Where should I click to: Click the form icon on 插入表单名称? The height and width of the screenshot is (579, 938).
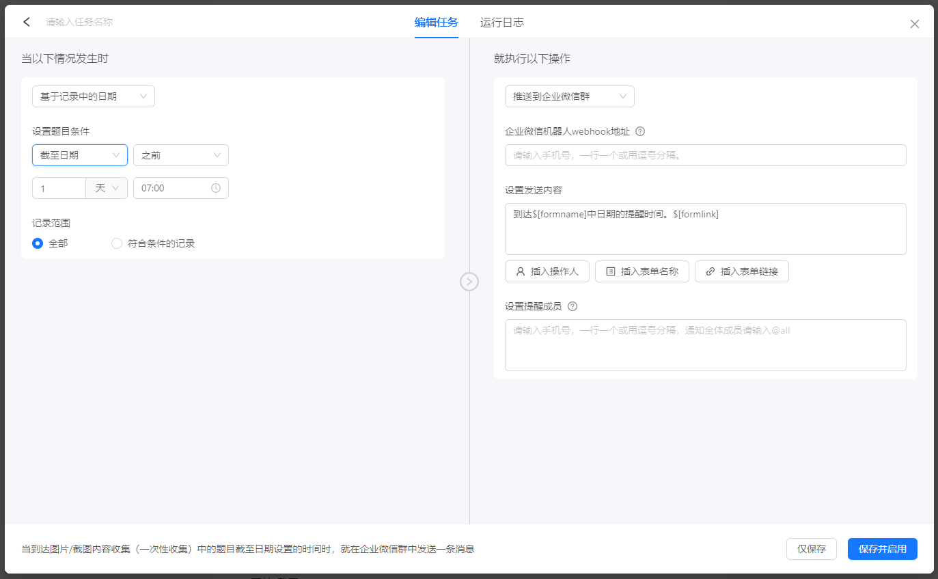pyautogui.click(x=611, y=271)
